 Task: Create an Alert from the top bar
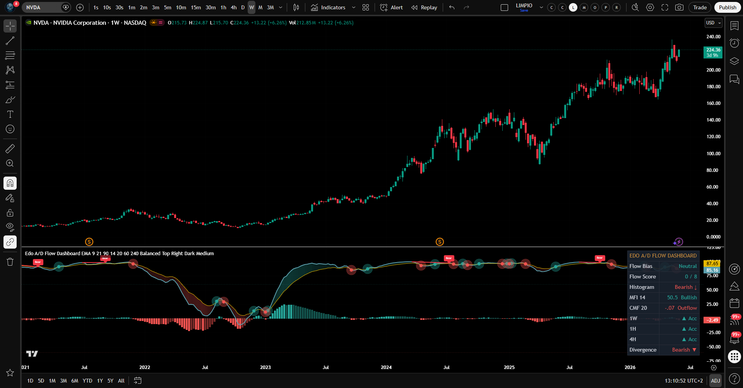click(391, 7)
